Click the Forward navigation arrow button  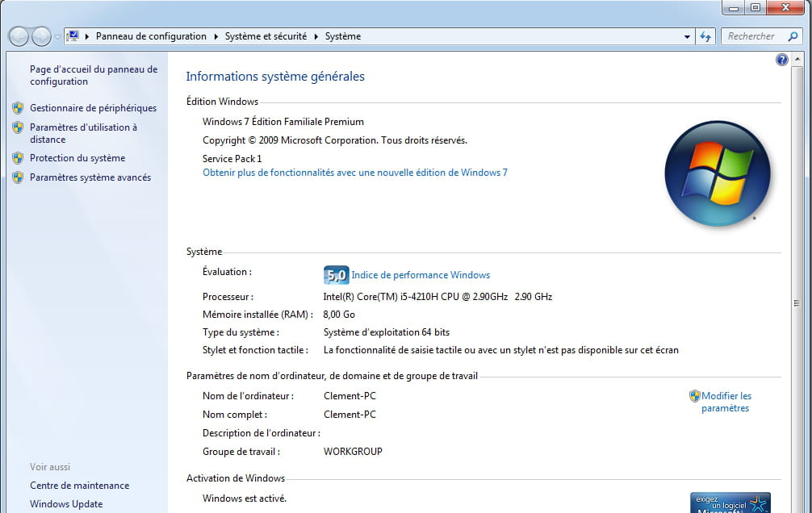click(x=40, y=36)
